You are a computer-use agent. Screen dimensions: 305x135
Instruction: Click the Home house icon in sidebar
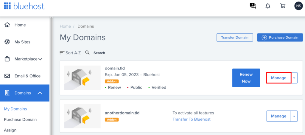[x=7, y=25]
